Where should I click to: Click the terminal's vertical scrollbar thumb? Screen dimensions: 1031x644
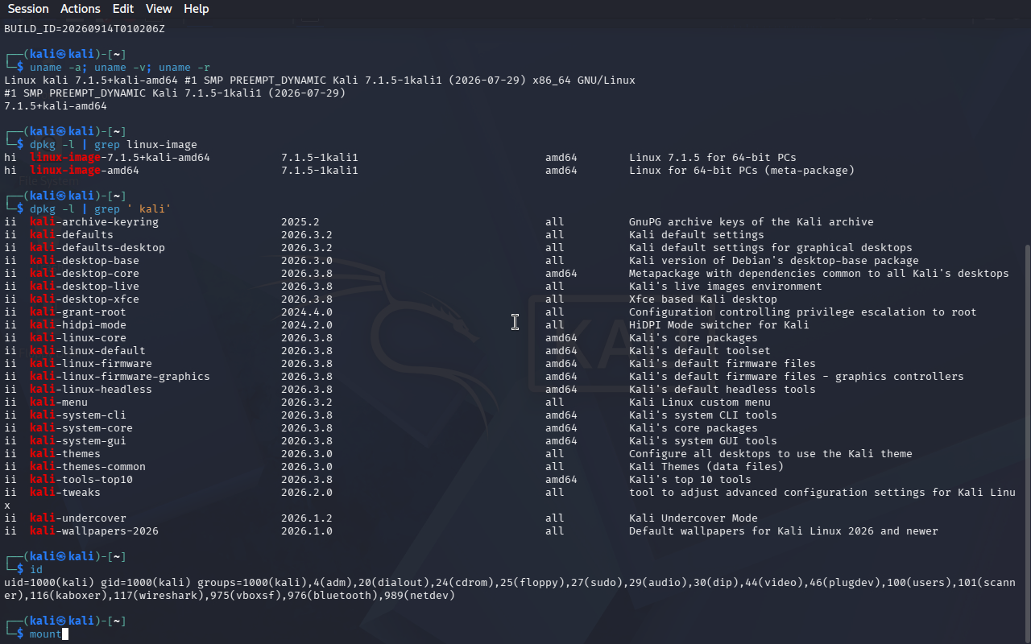tap(1026, 443)
